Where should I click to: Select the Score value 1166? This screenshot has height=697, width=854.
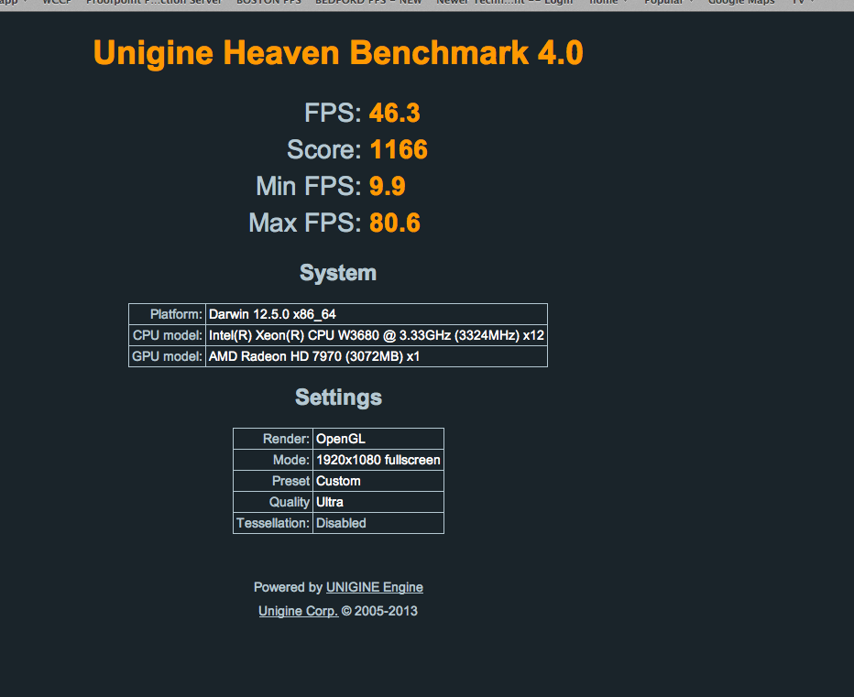399,149
